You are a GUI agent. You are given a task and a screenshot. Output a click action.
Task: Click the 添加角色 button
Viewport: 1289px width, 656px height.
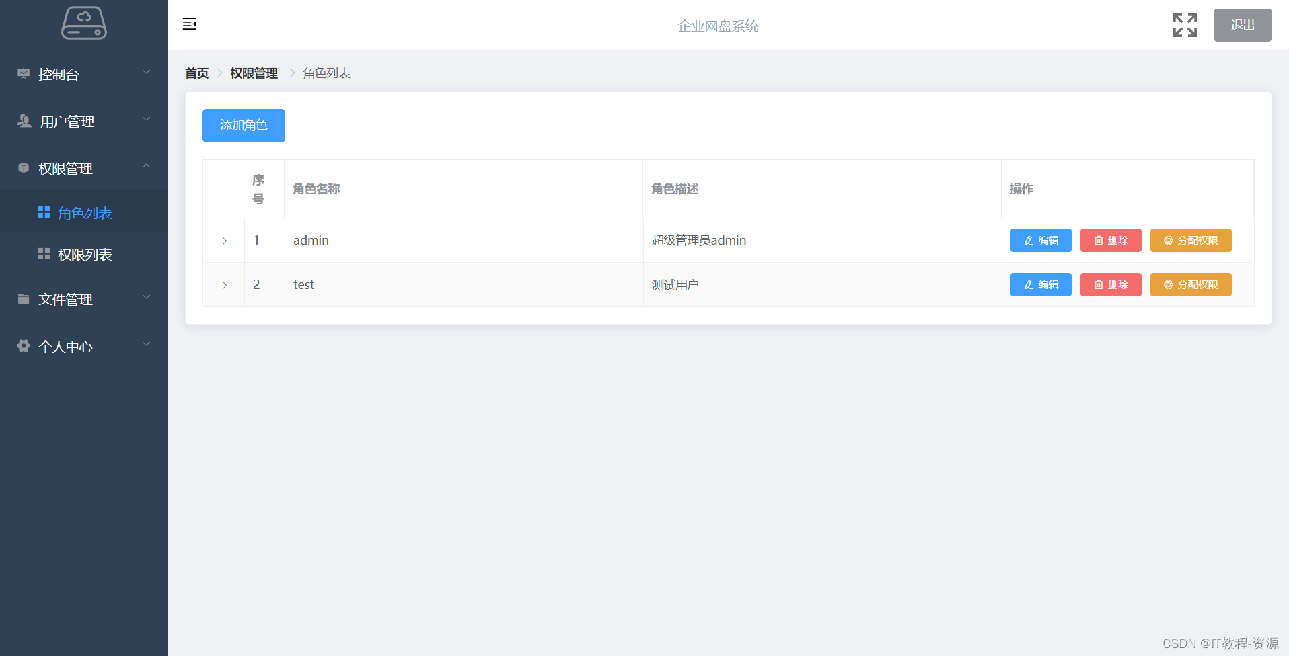[x=244, y=126]
